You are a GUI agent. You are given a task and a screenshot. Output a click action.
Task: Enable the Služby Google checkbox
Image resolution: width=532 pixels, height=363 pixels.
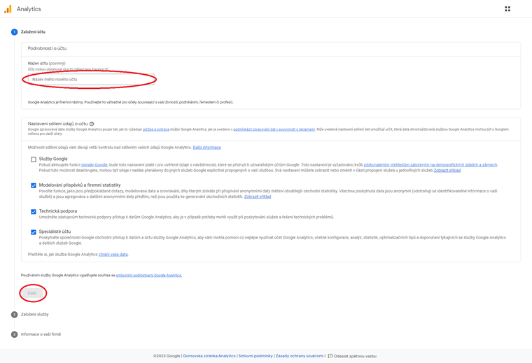34,159
